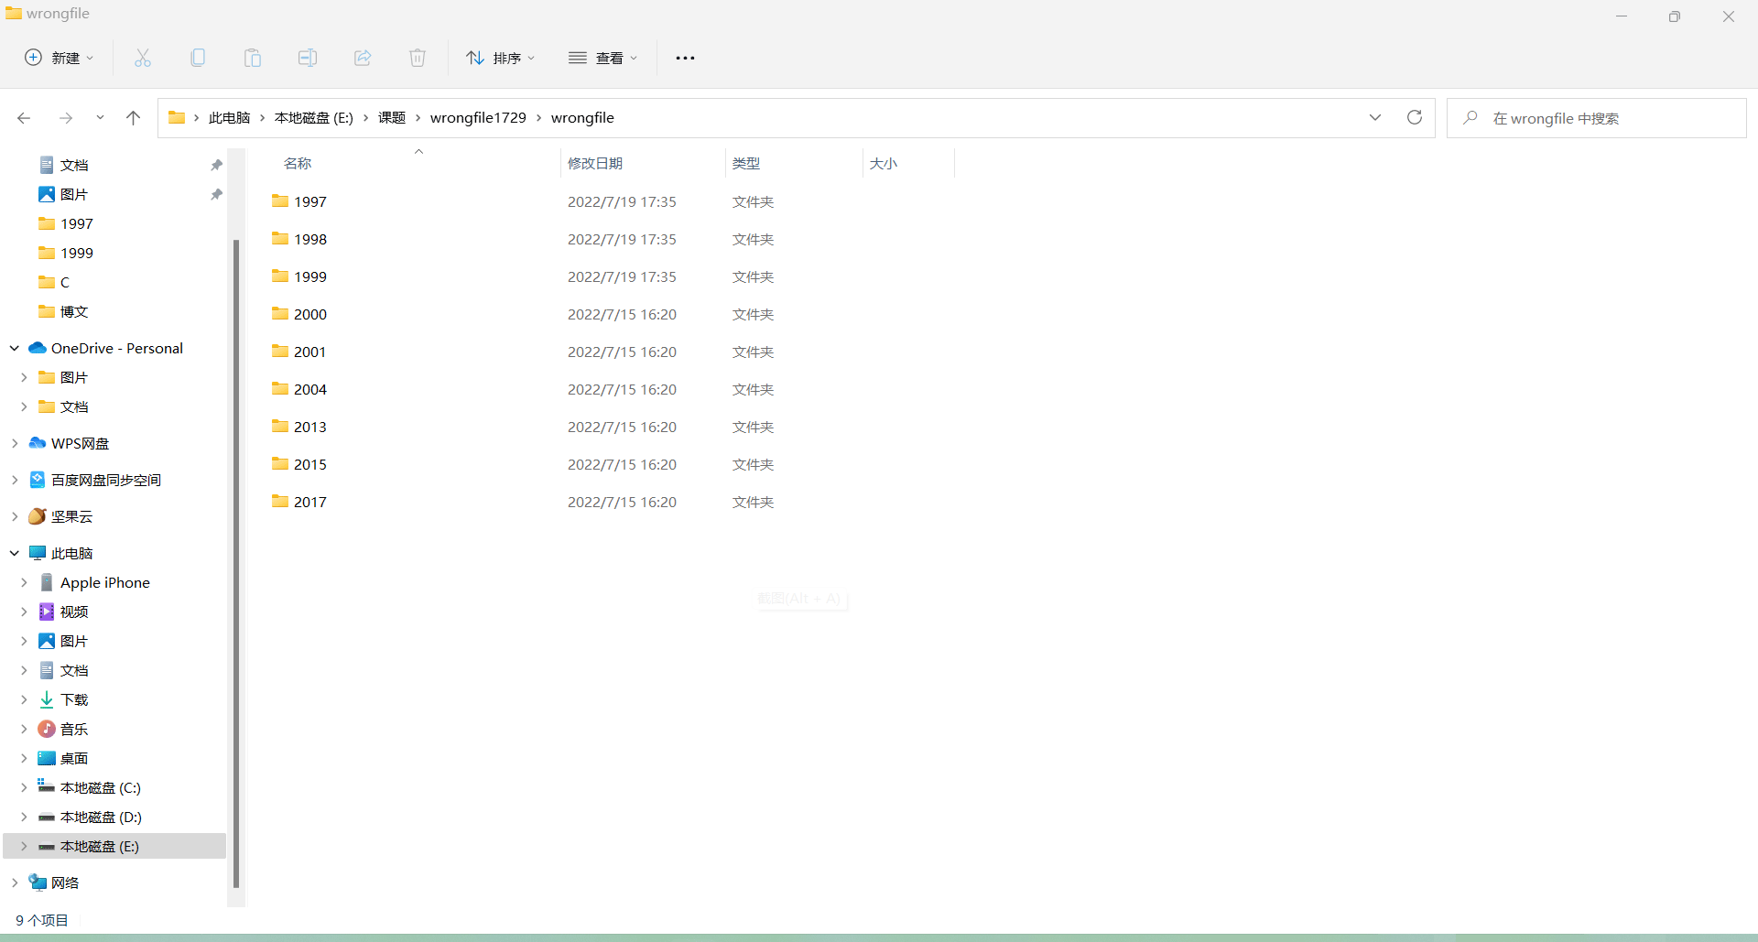Screen dimensions: 1758x942
Task: Open pinned C folder in sidebar
Action: coord(54,282)
